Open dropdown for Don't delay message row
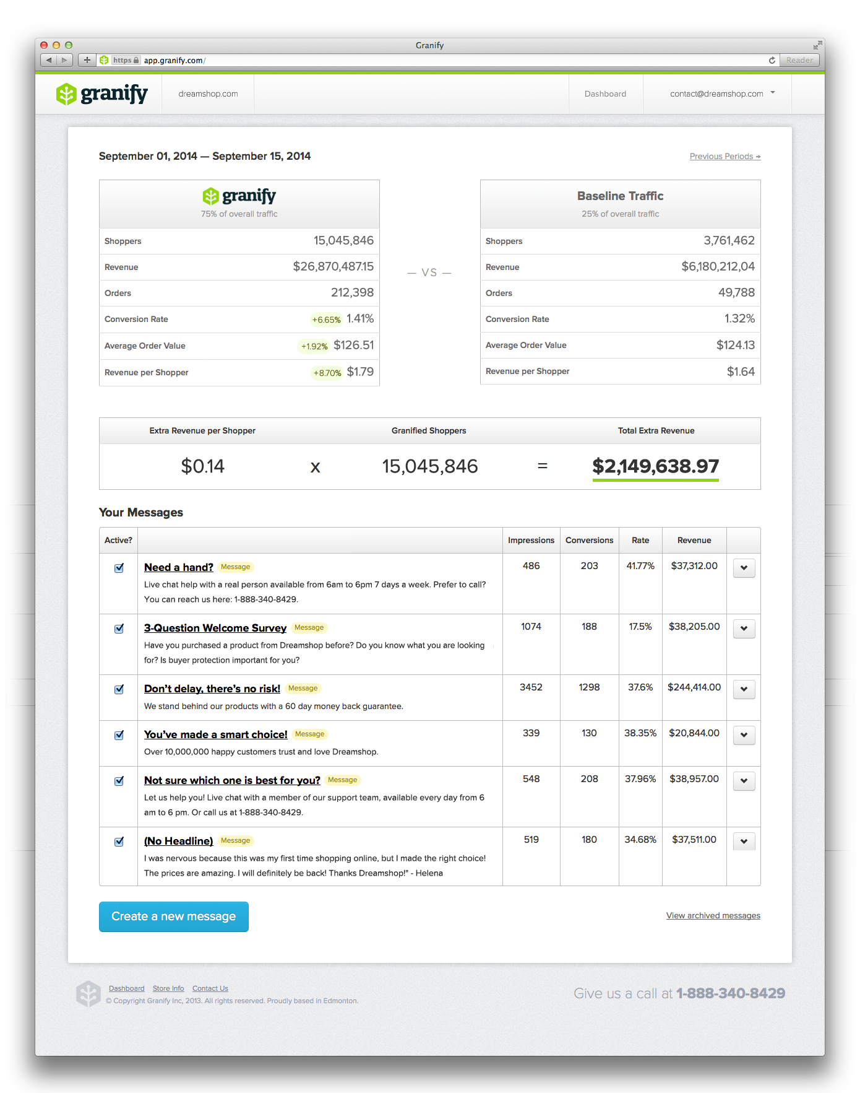The image size is (860, 1093). tap(744, 689)
